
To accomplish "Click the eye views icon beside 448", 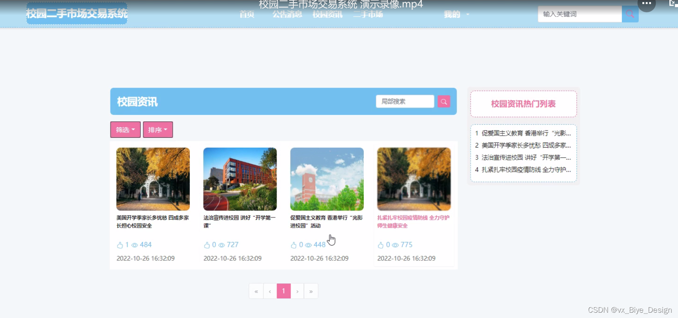I will pos(308,245).
